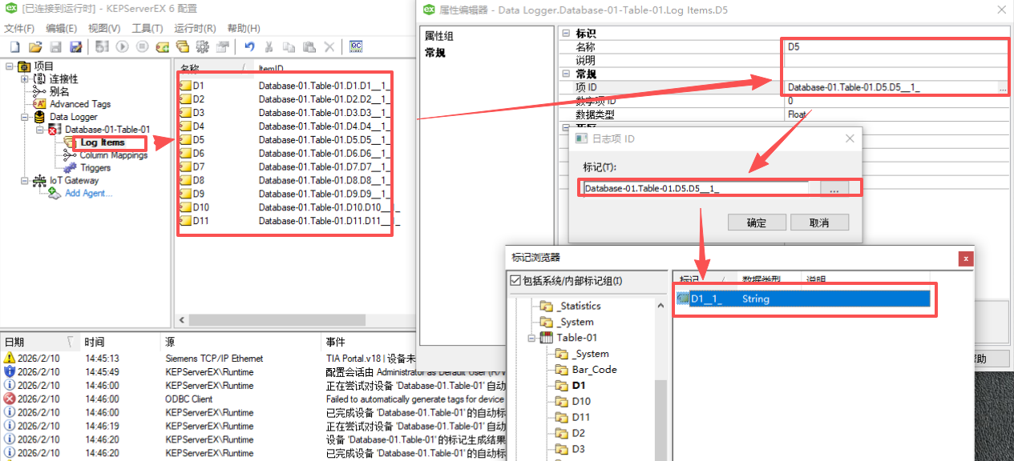Click the red error icon in the event log
Screen dimensions: 1014x461
(10, 399)
